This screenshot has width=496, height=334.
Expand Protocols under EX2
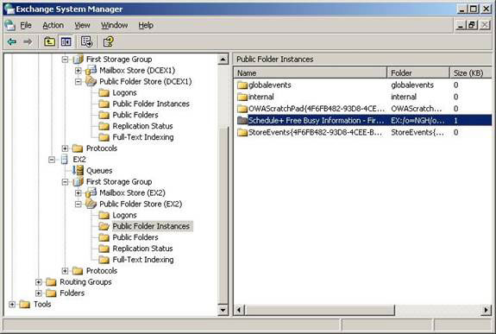(x=65, y=271)
